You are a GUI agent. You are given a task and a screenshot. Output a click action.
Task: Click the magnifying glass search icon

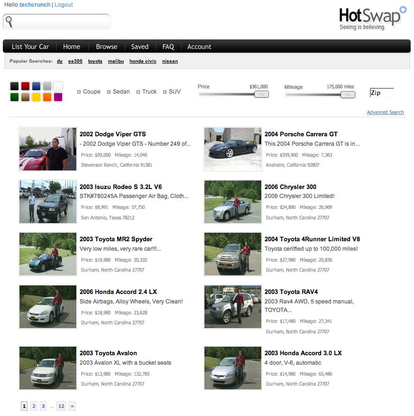[9, 21]
